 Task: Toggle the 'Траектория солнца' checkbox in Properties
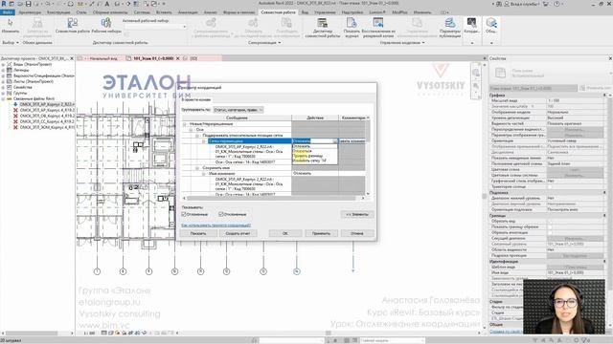point(549,187)
